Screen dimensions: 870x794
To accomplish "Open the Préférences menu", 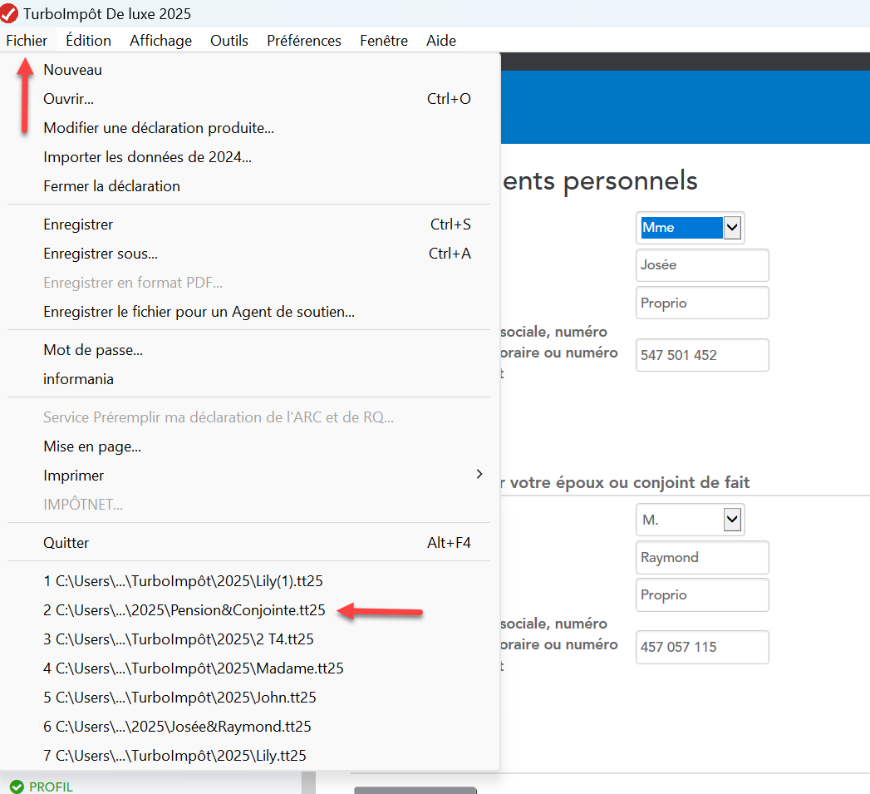I will 303,41.
